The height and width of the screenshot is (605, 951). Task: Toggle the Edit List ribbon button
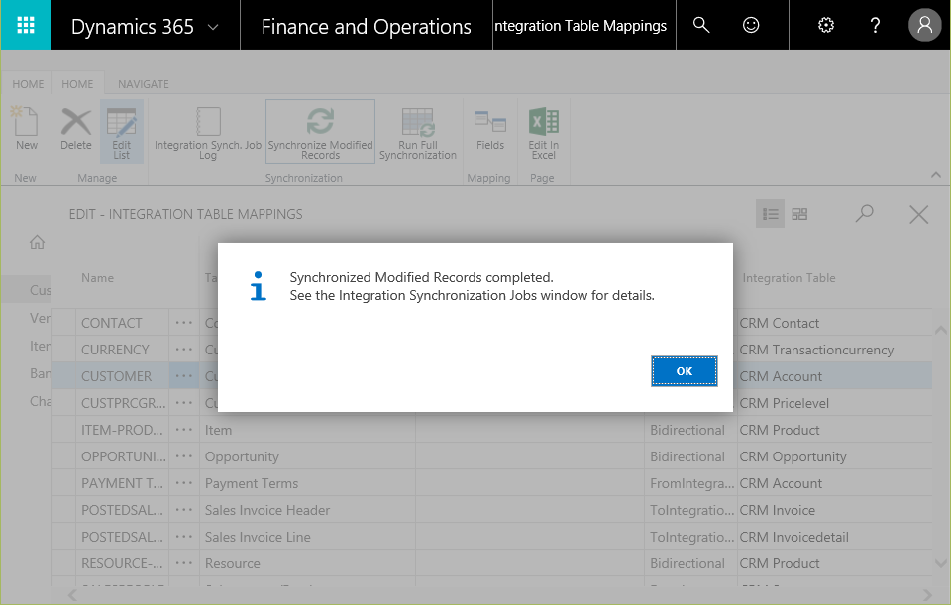(121, 132)
